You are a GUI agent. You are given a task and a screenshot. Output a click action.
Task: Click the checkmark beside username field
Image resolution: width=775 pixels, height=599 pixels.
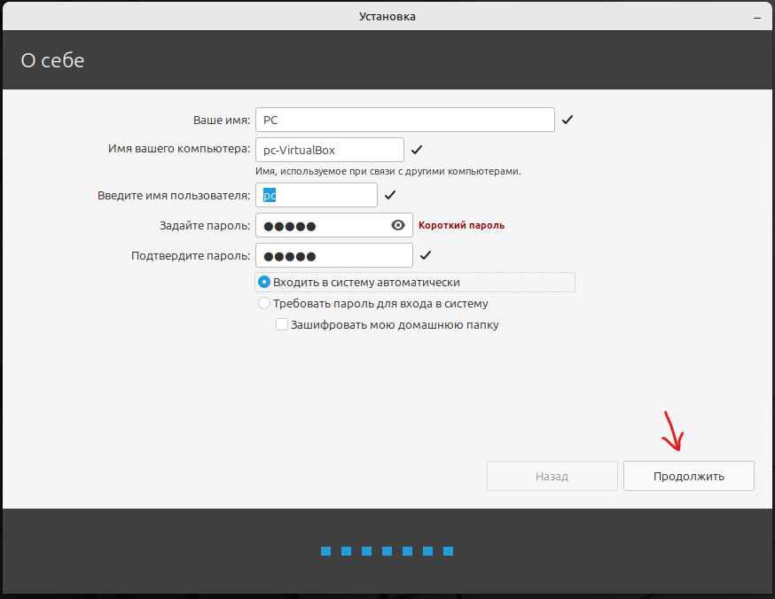tap(390, 195)
